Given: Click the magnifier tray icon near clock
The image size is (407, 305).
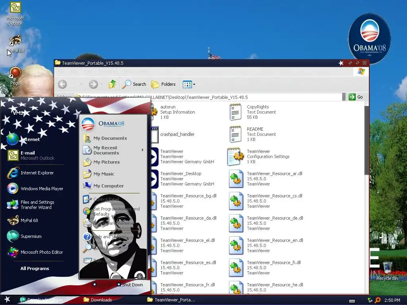Looking at the screenshot, I should point(378,300).
